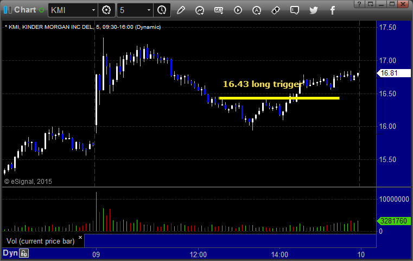Click the blue window color indicator bars
Screen dimensions: 413x261
(x=8, y=10)
